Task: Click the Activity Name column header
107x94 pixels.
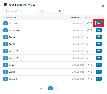Action: tap(10, 17)
